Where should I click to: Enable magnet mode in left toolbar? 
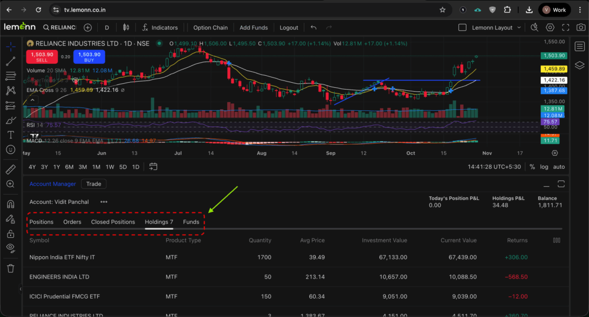tap(10, 204)
